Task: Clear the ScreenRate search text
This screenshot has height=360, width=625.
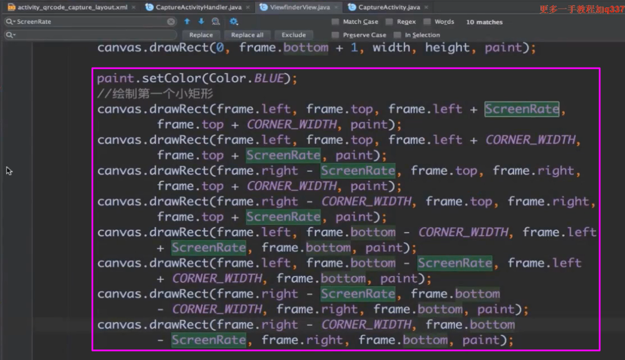Action: pyautogui.click(x=171, y=21)
